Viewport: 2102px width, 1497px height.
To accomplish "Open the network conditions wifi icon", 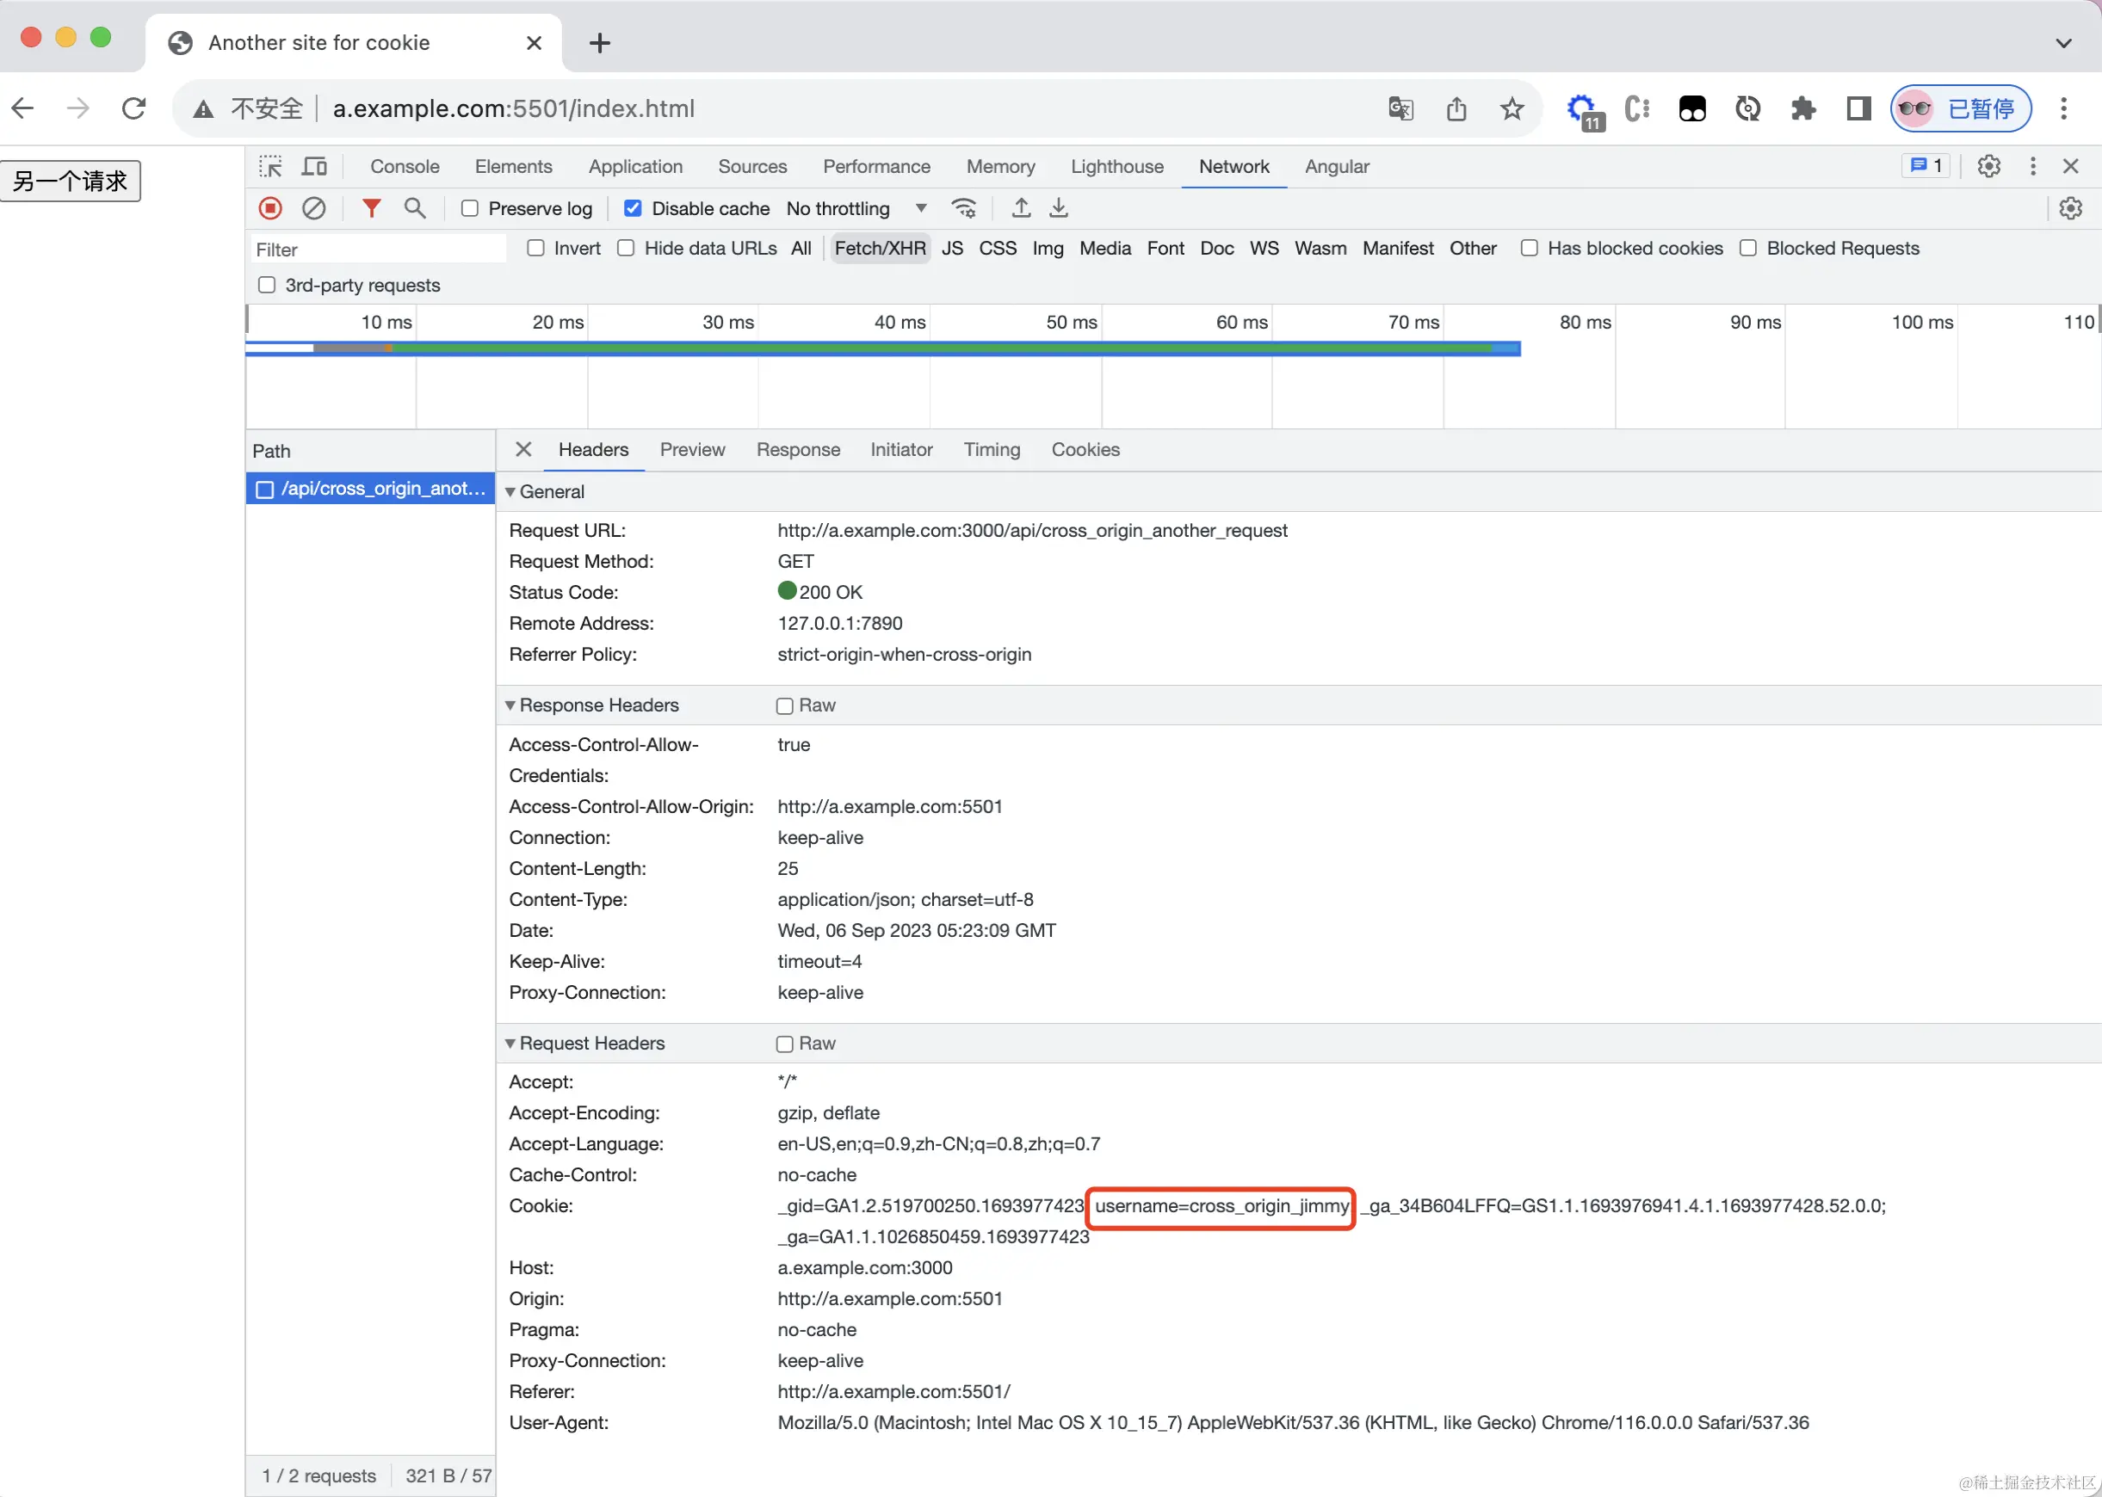I will (x=964, y=208).
